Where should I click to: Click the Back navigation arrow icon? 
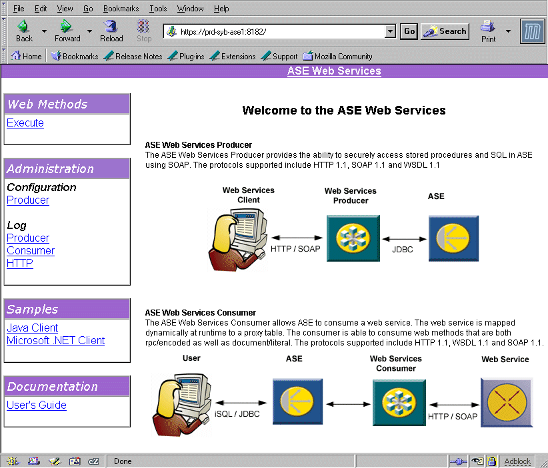coord(24,27)
